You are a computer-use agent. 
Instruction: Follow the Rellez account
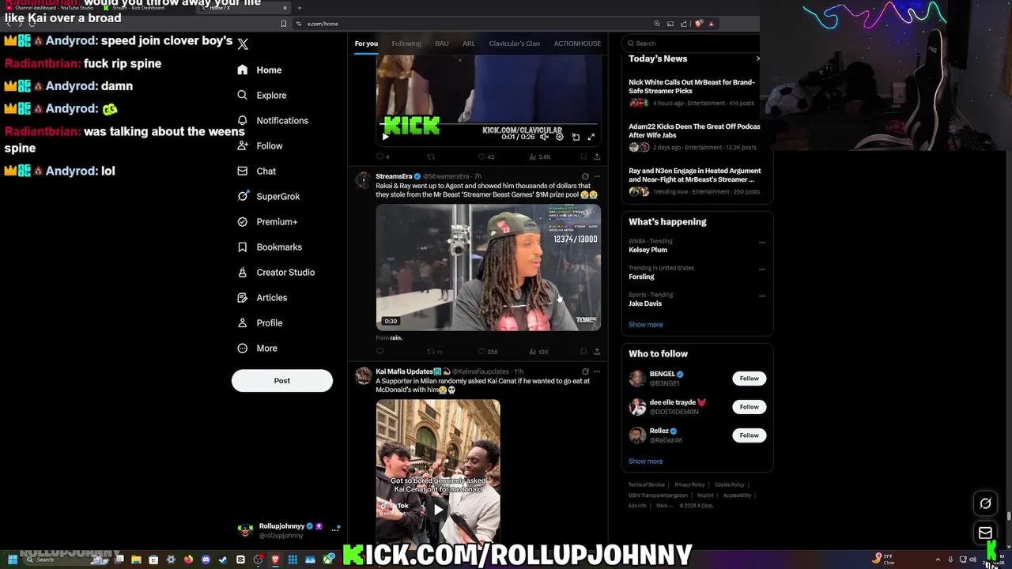coord(749,435)
